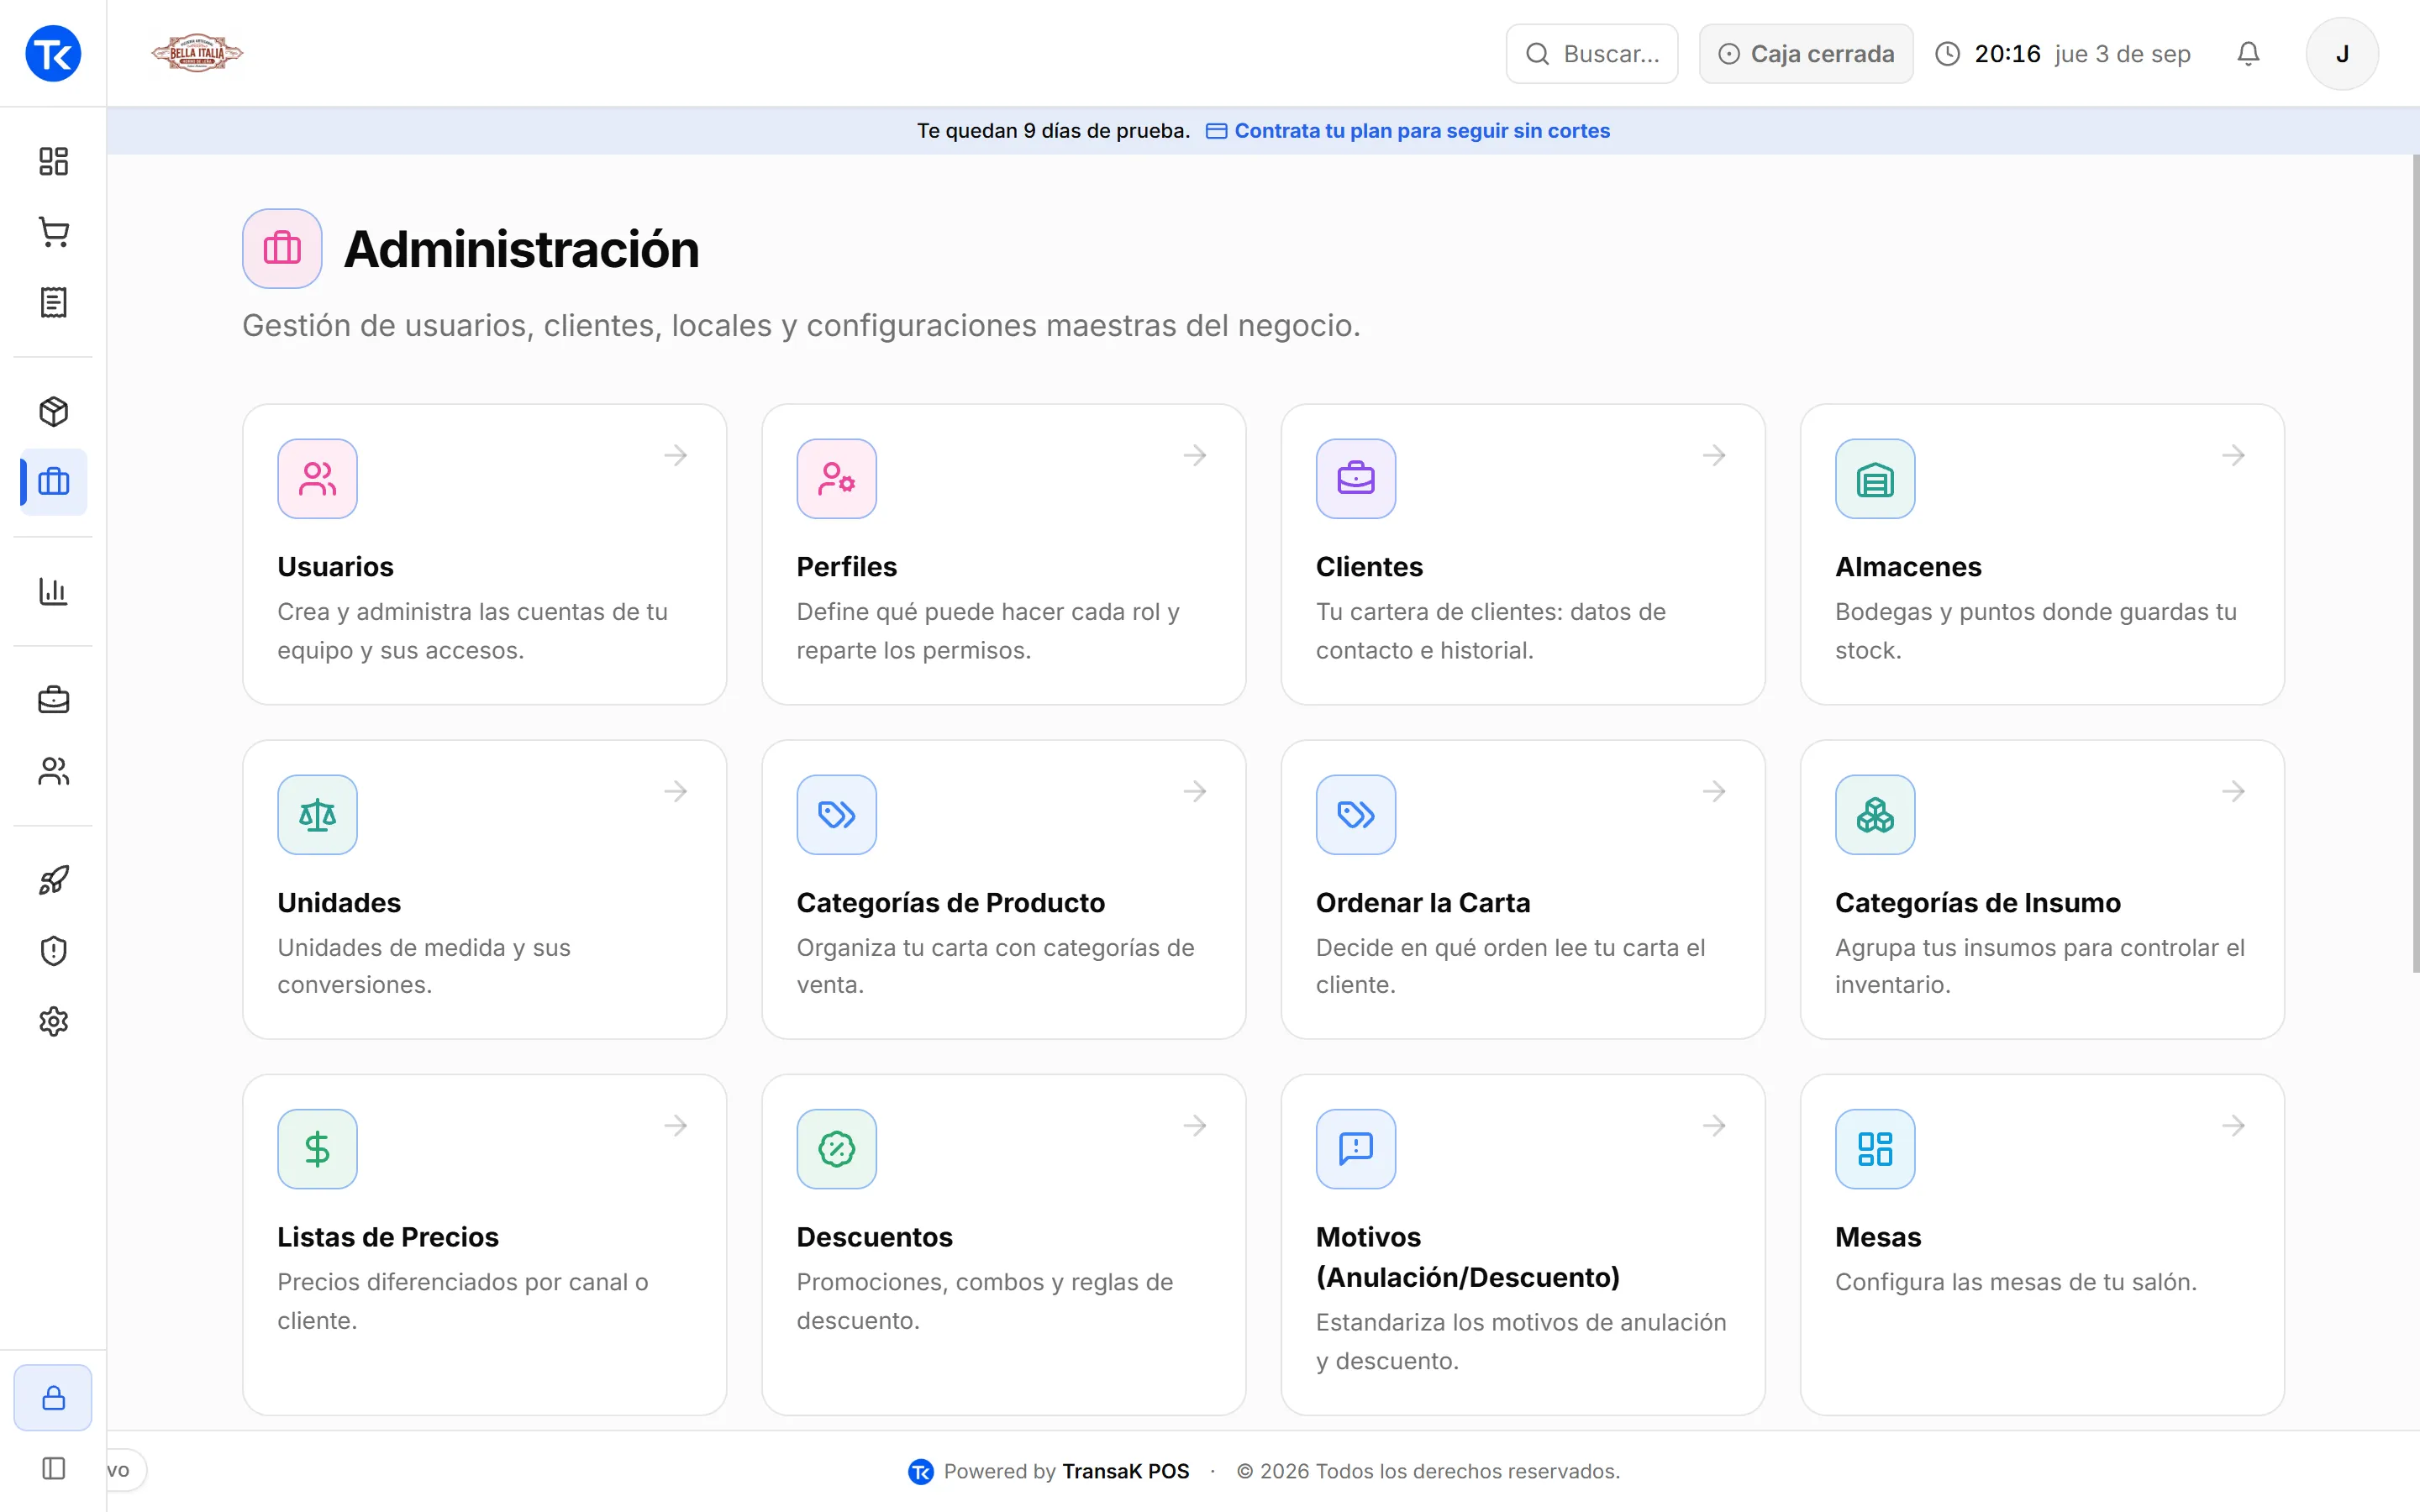Image resolution: width=2420 pixels, height=1512 pixels.
Task: Open the user avatar J menu
Action: 2342,54
